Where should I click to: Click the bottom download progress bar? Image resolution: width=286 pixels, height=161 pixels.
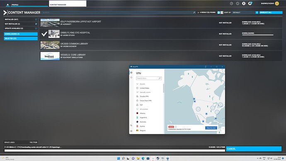(x=115, y=151)
